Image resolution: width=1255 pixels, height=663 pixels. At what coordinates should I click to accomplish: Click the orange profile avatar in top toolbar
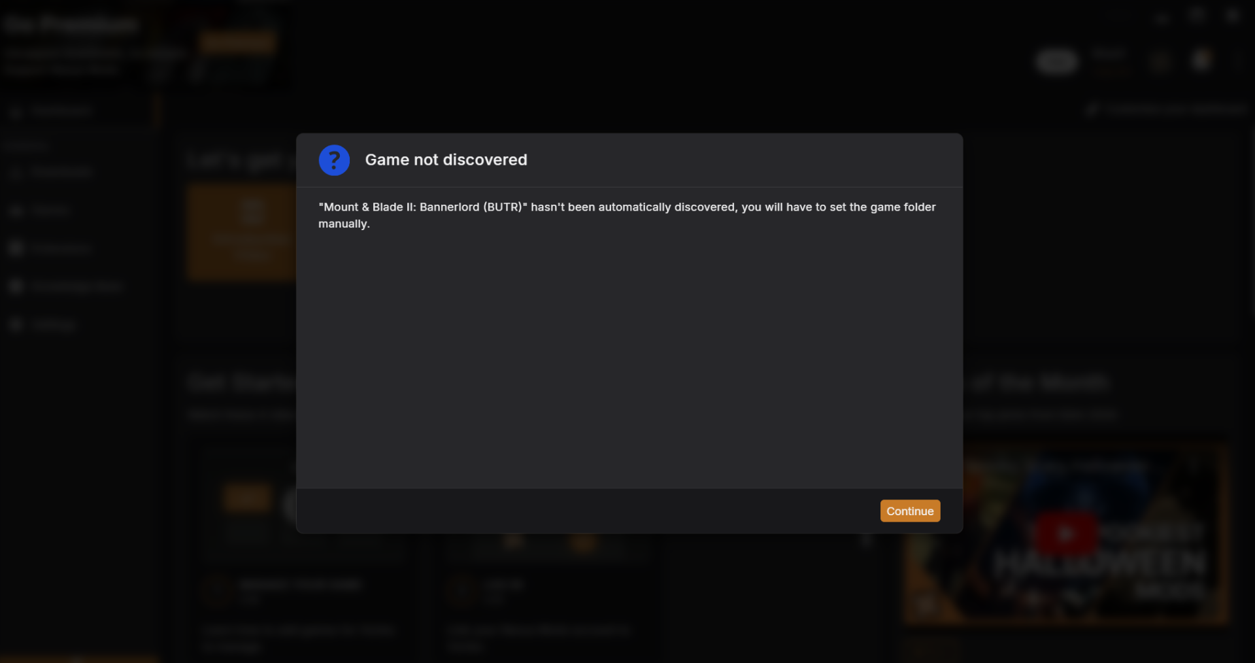pos(1201,61)
